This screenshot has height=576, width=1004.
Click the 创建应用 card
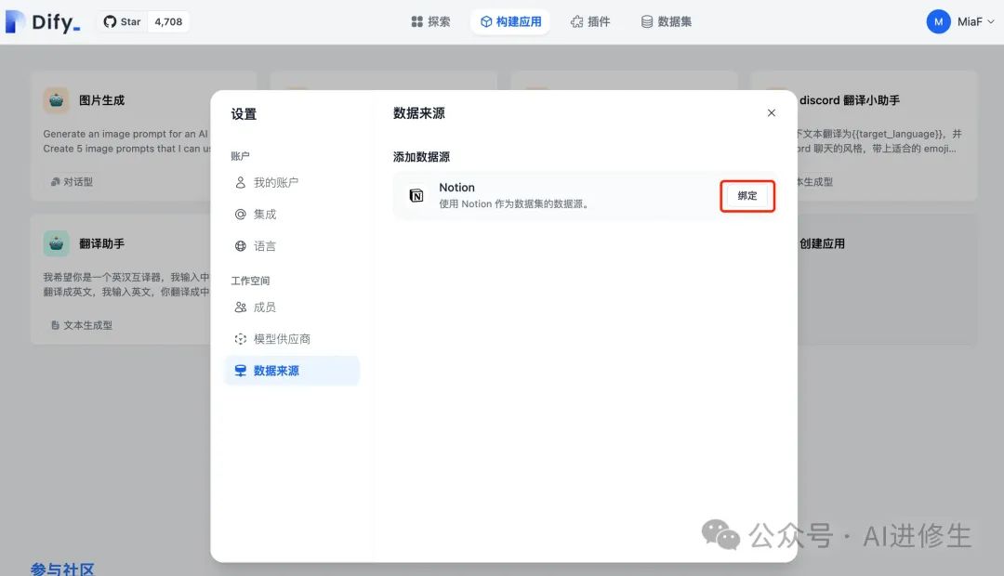pyautogui.click(x=888, y=279)
